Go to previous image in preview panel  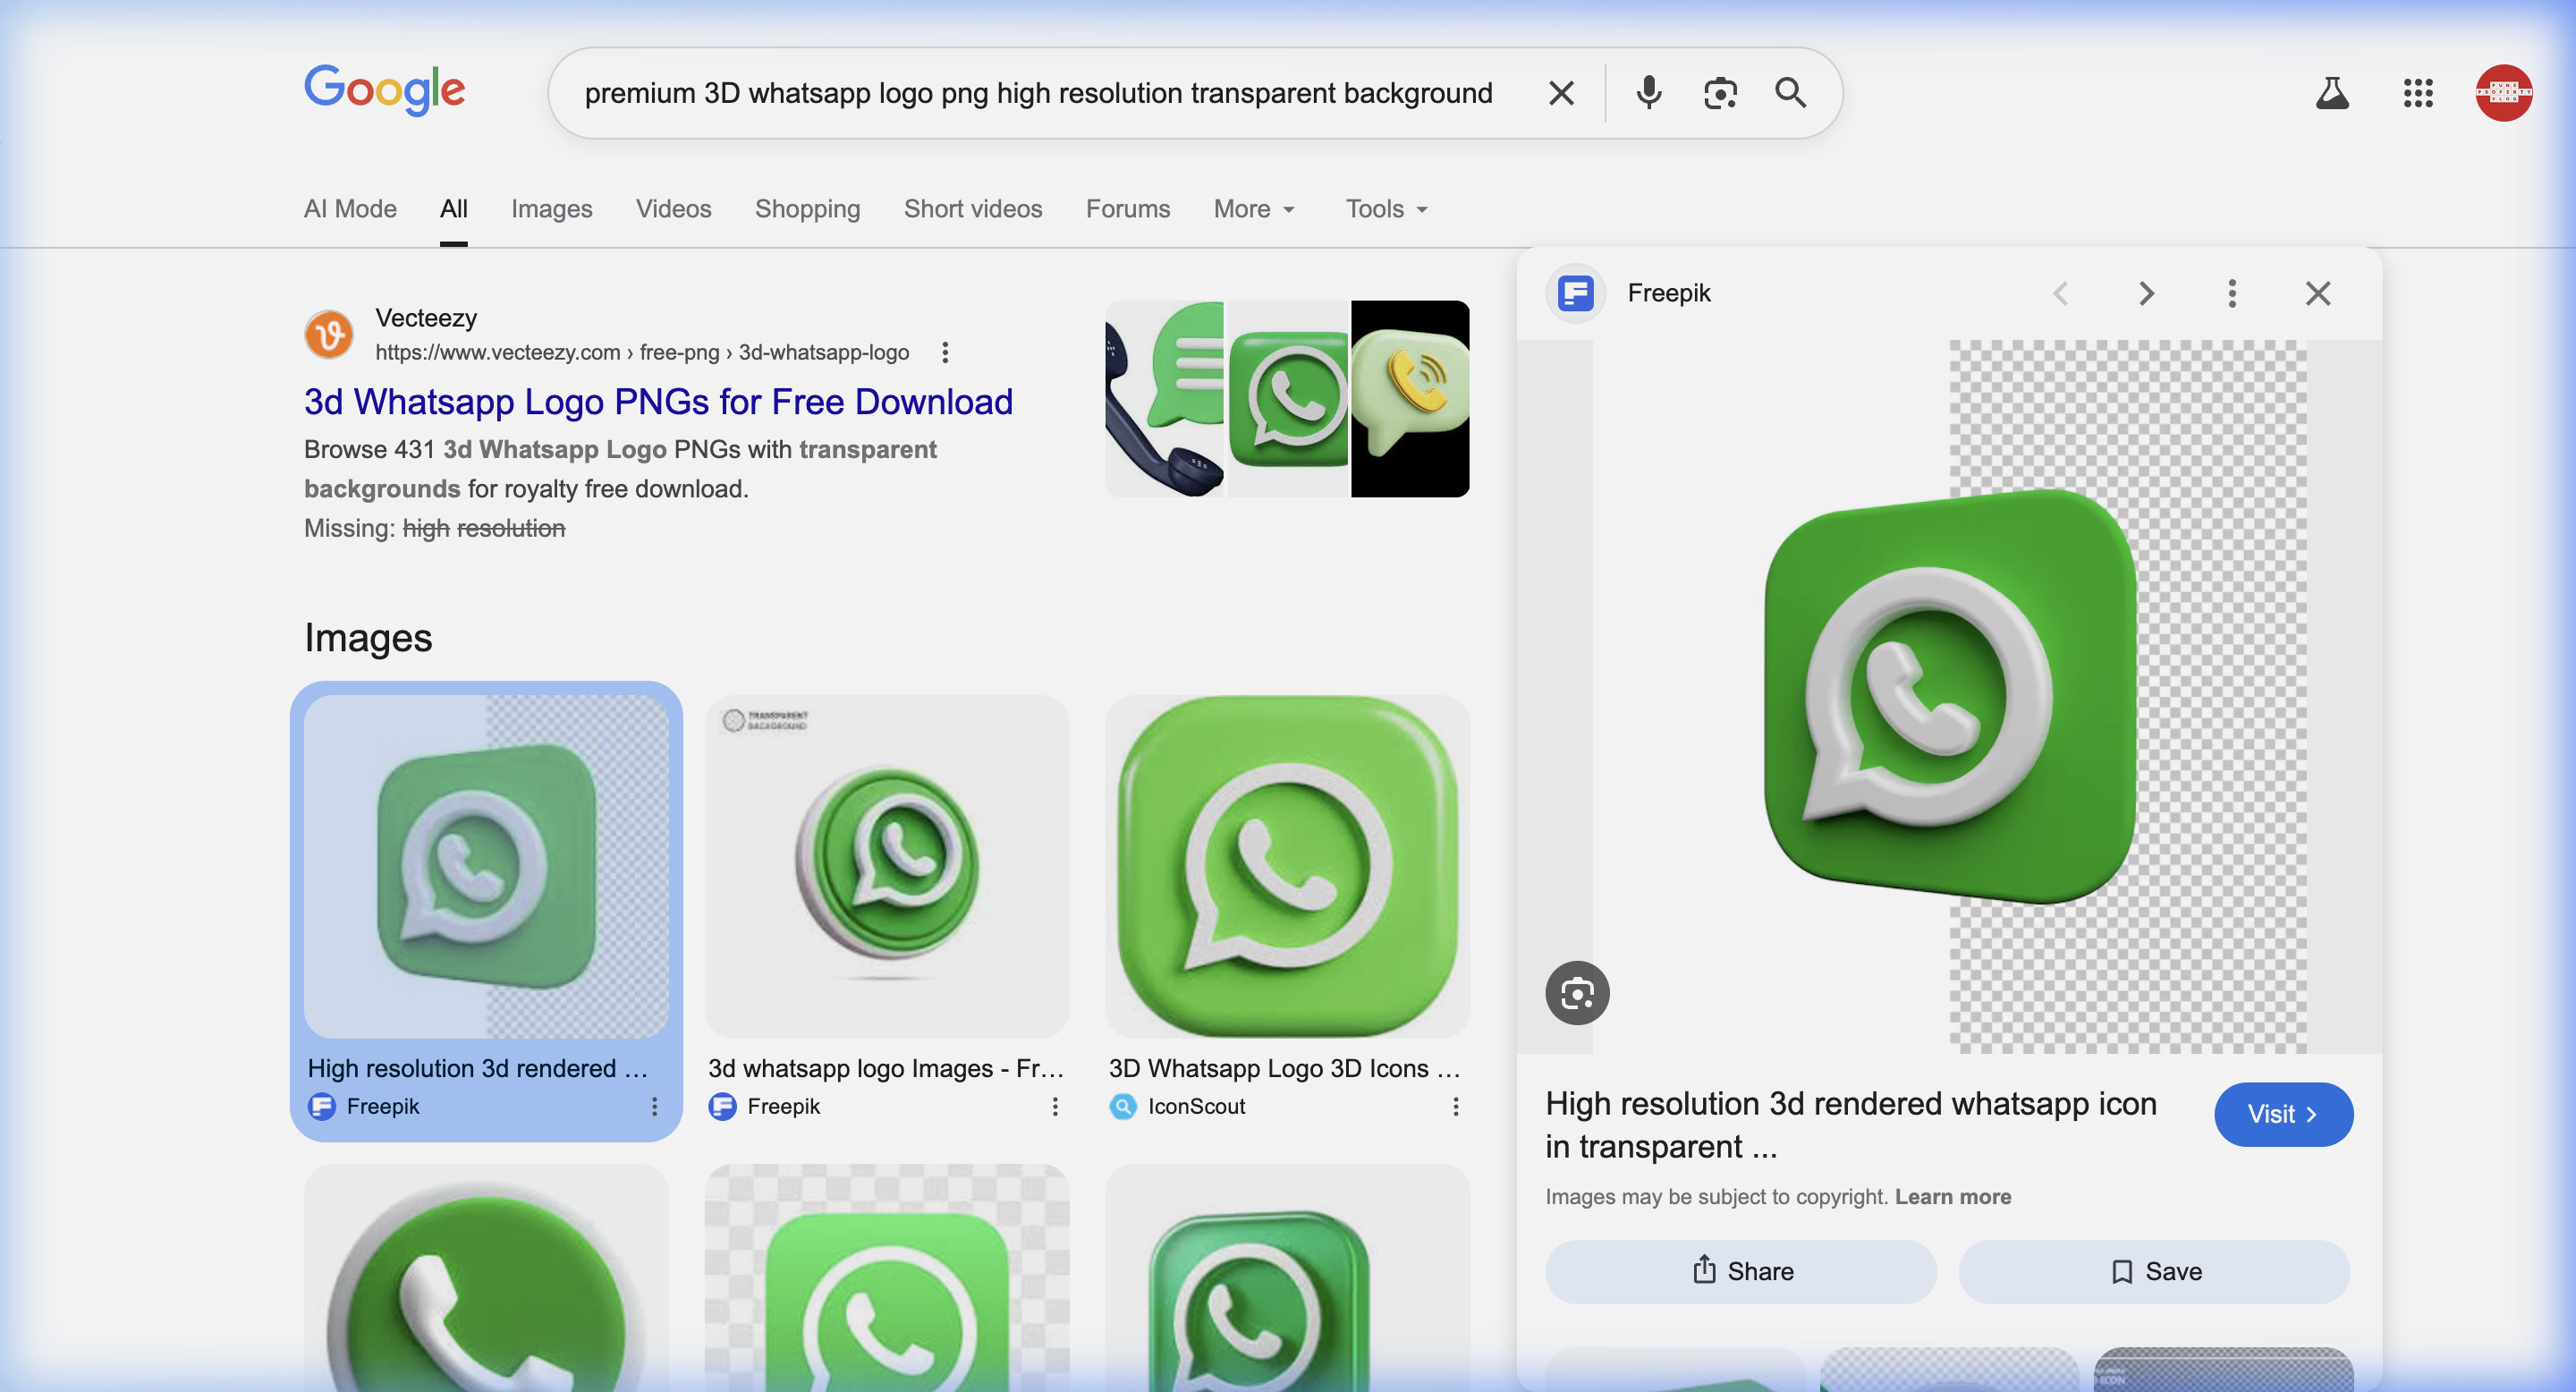tap(2061, 293)
